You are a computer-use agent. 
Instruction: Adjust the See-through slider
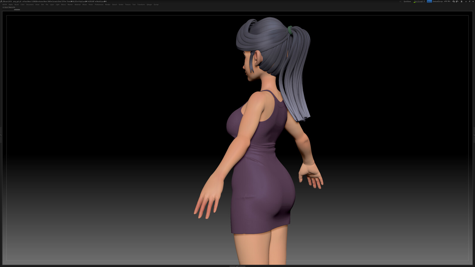point(419,1)
